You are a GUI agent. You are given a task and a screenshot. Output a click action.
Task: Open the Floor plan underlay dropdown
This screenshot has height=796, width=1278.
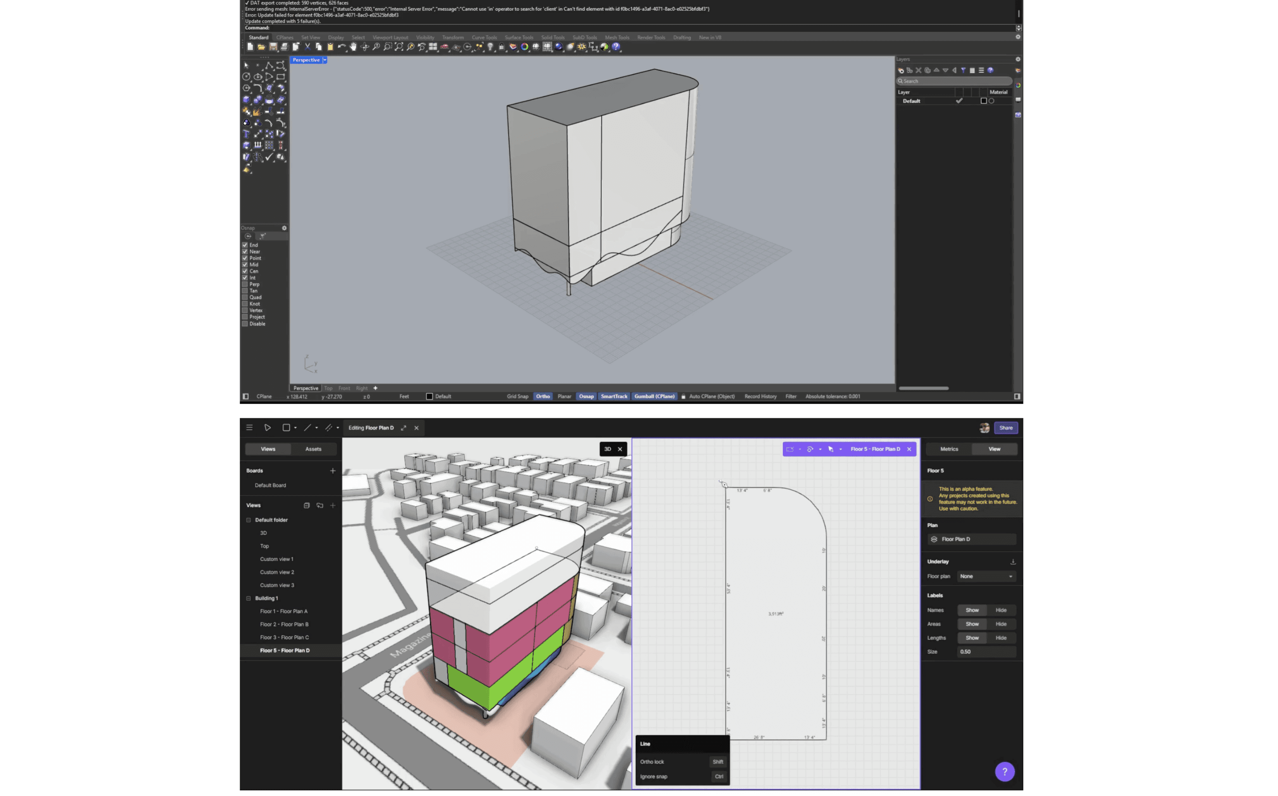tap(985, 577)
